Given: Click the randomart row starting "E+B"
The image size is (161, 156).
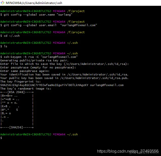Looking at the screenshot, I should coord(17,106).
